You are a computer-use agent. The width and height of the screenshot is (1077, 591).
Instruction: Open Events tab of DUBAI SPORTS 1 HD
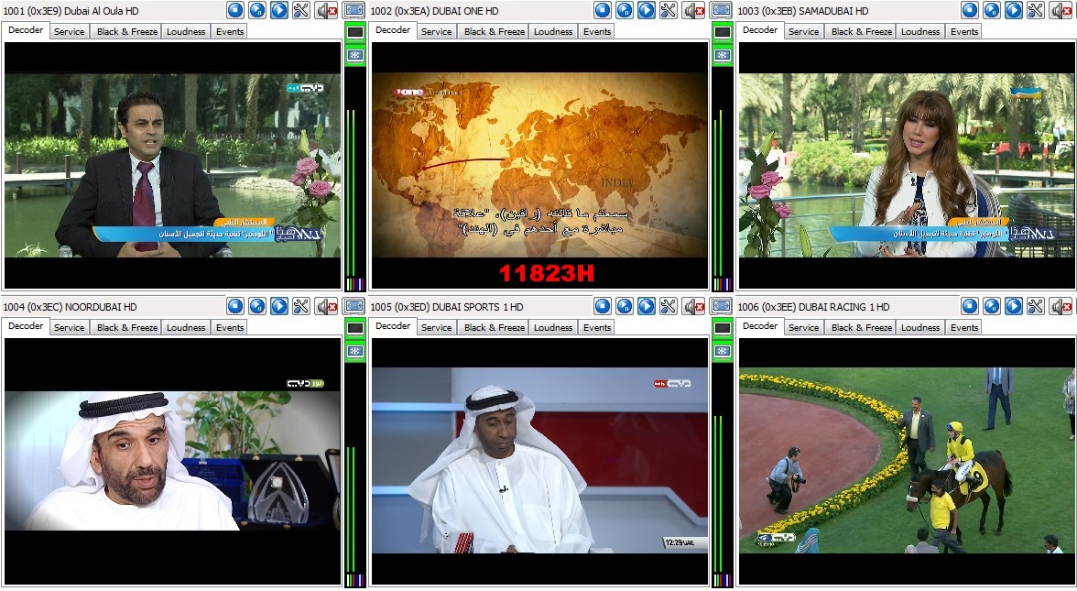coord(597,328)
